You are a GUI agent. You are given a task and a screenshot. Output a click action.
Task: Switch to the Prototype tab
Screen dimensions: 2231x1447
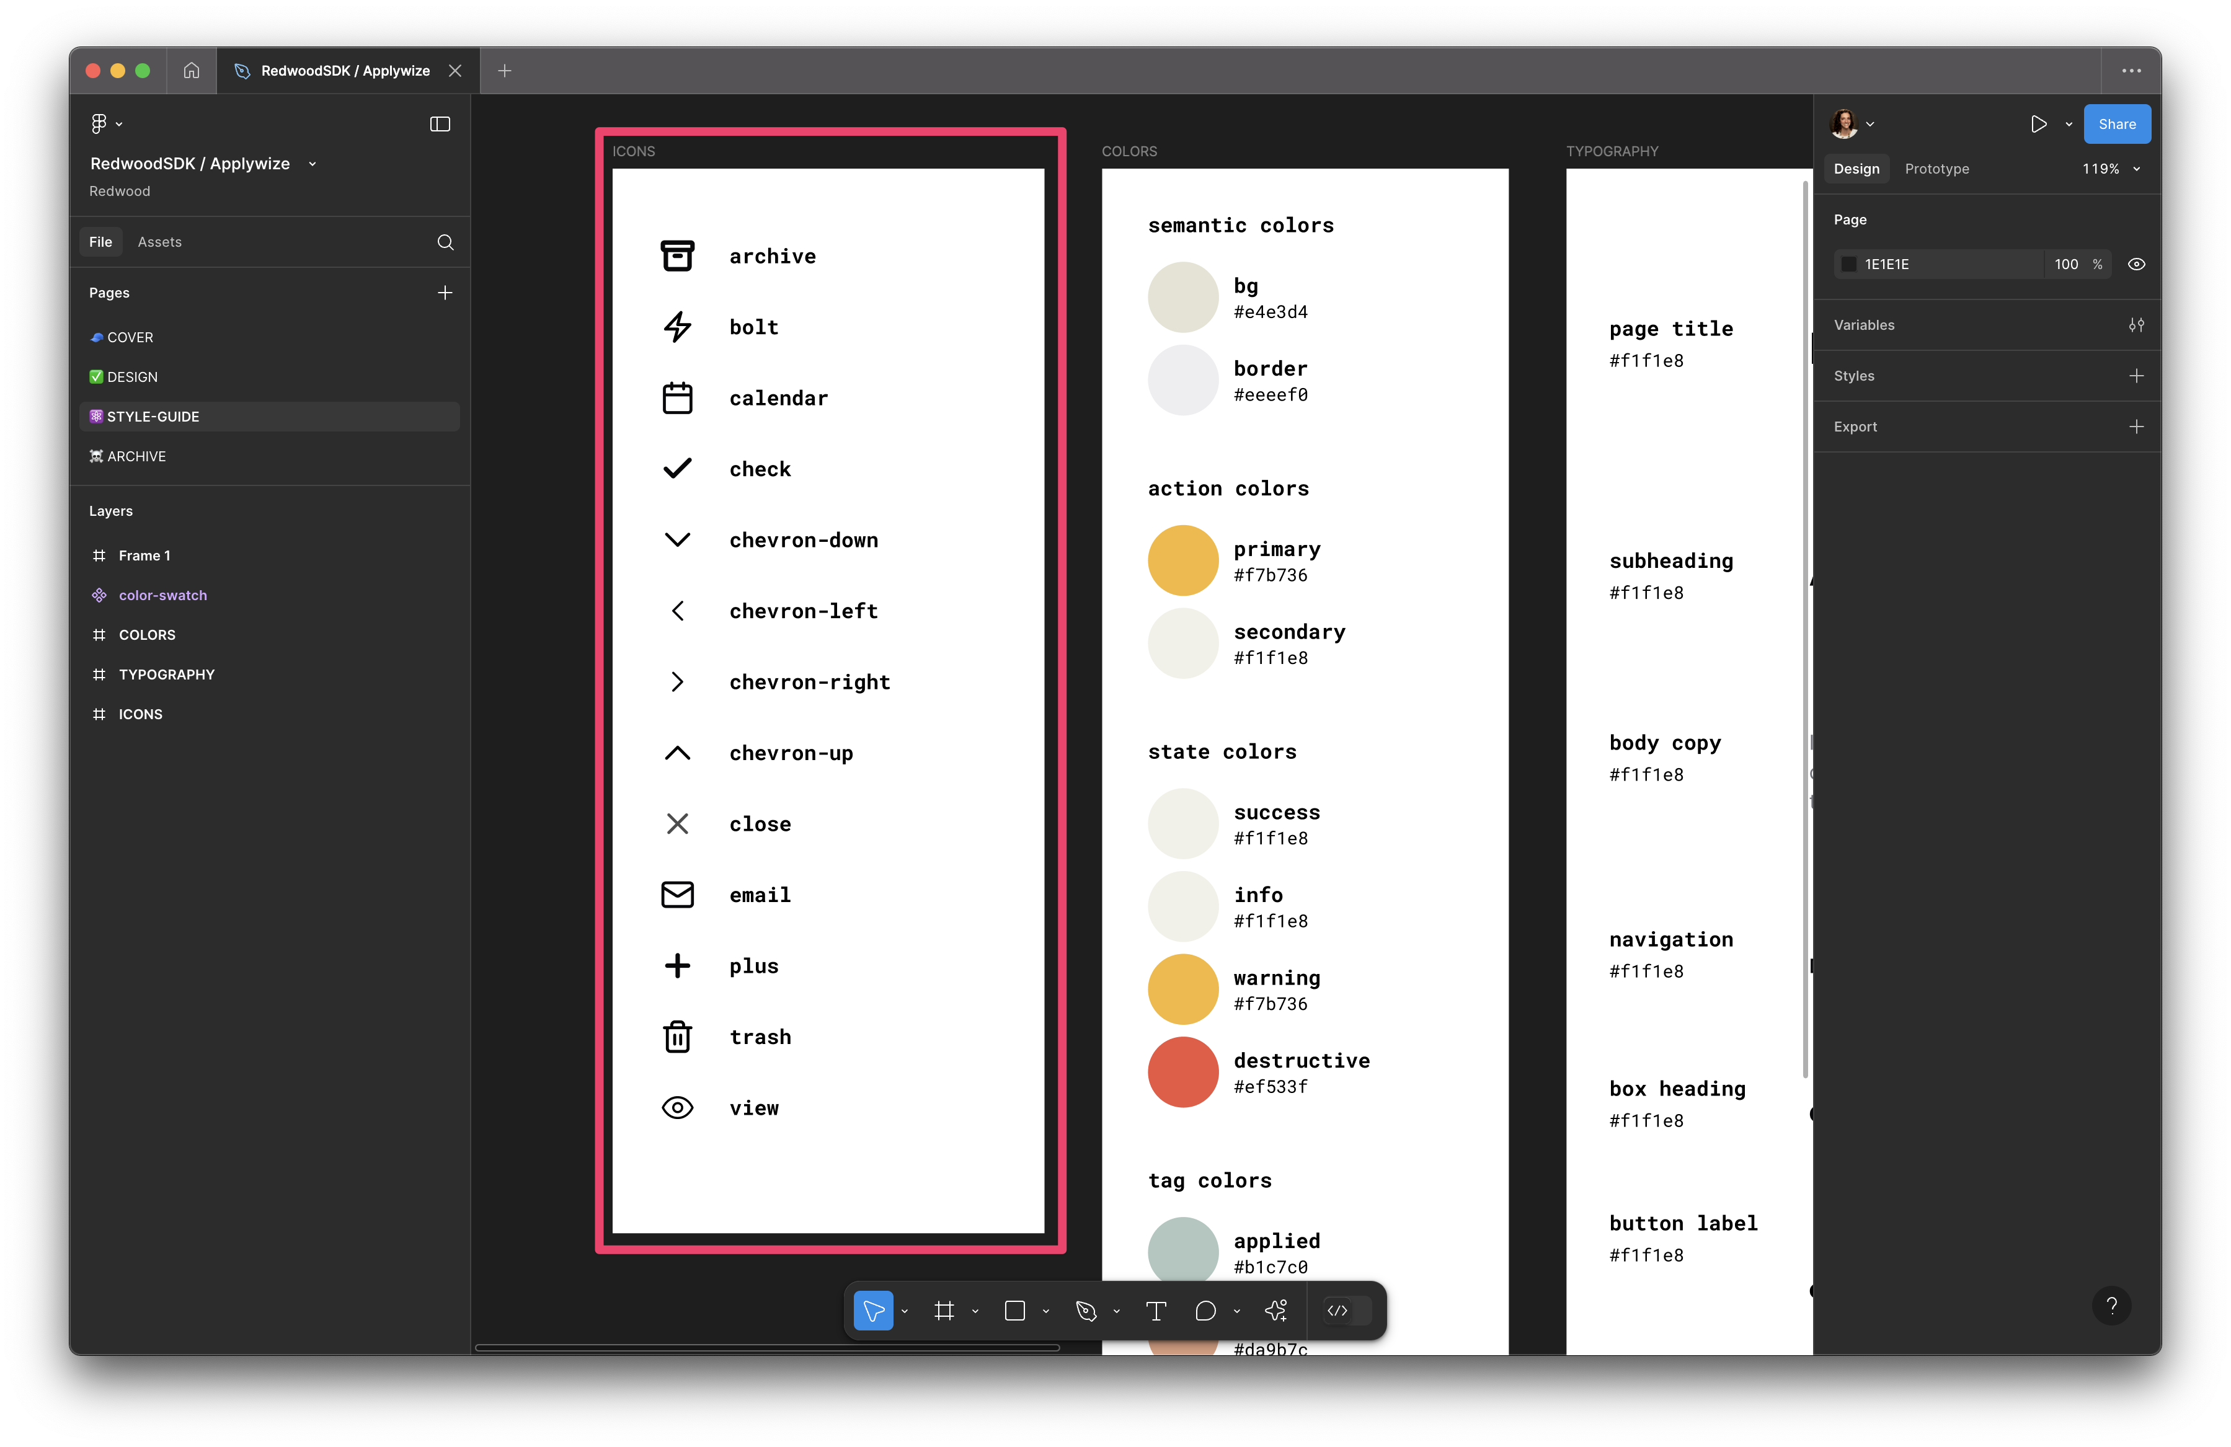1936,169
